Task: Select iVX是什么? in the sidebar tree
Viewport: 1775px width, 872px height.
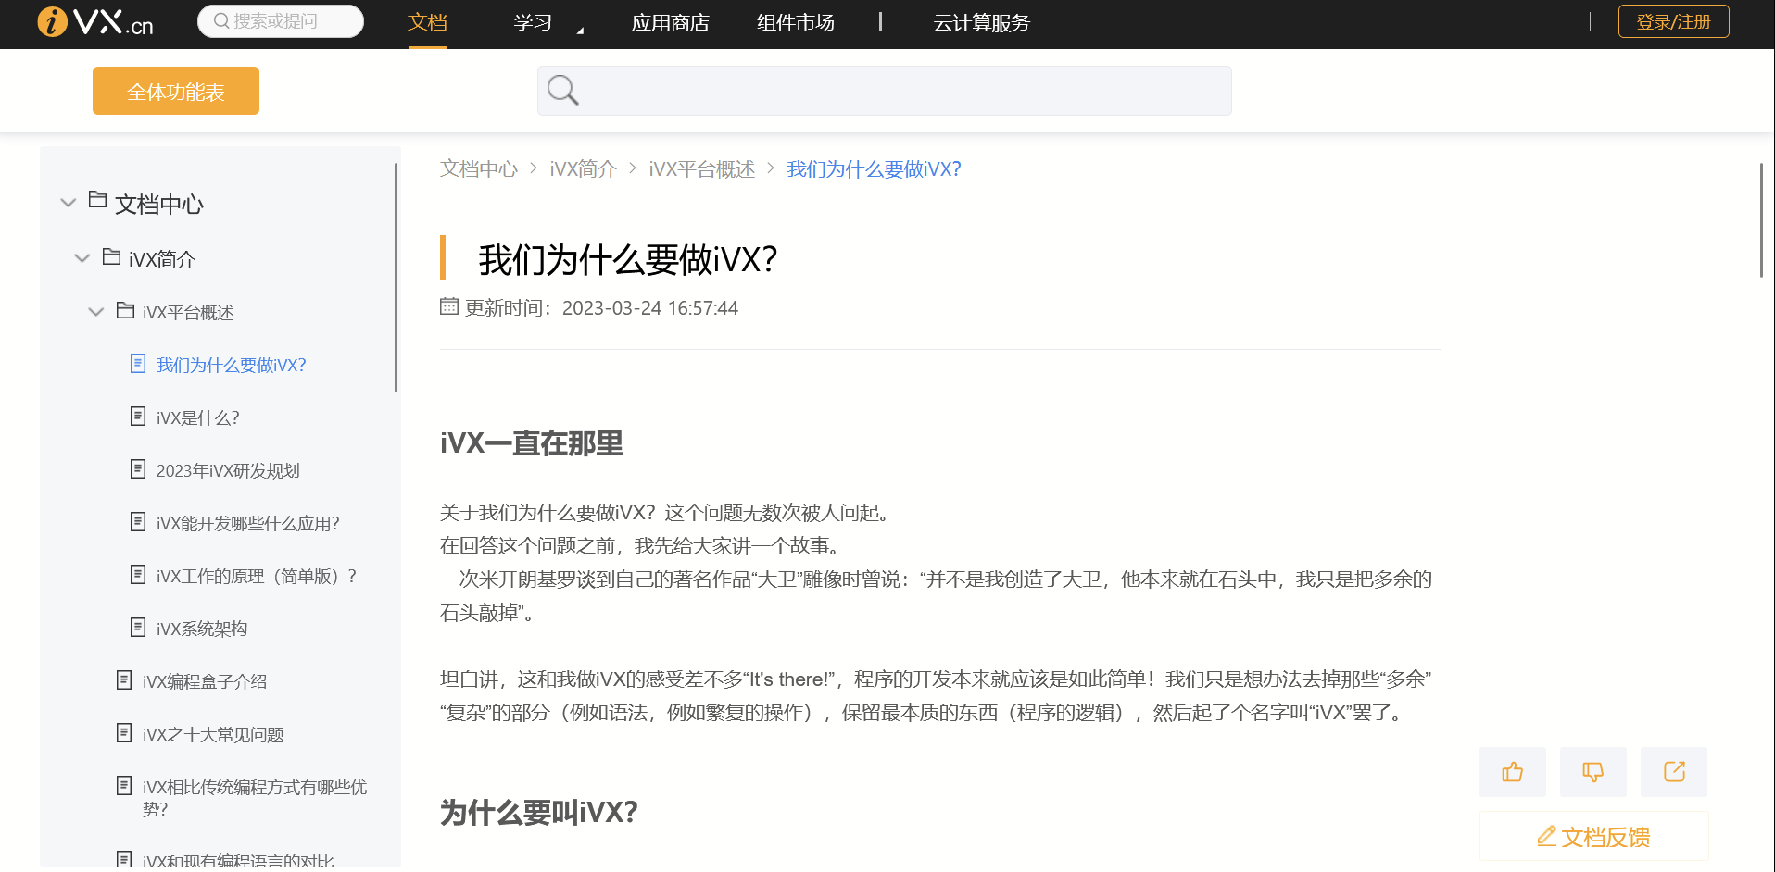Action: tap(196, 417)
